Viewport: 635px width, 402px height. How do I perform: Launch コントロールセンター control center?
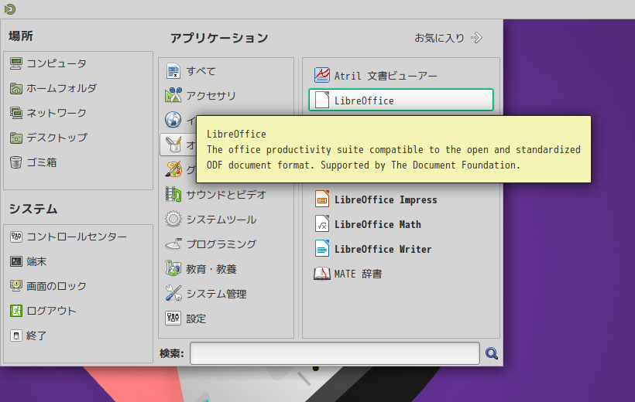(68, 237)
